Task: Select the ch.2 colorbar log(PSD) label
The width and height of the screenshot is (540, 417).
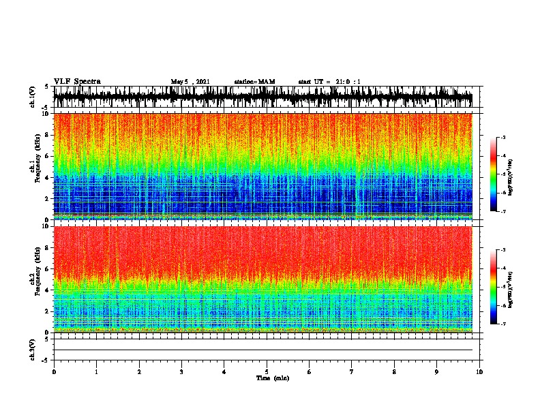Action: coord(510,290)
